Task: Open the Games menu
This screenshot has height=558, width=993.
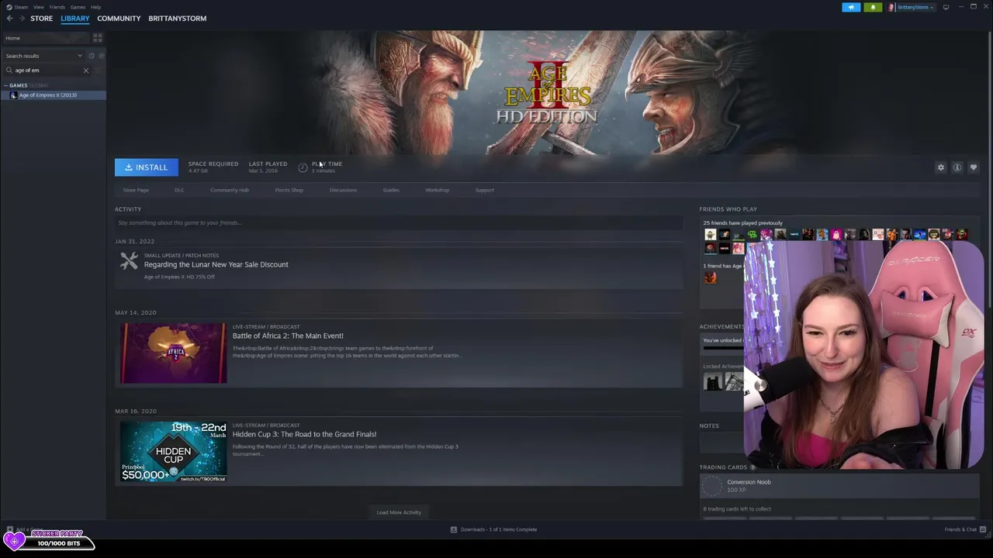Action: pyautogui.click(x=78, y=7)
